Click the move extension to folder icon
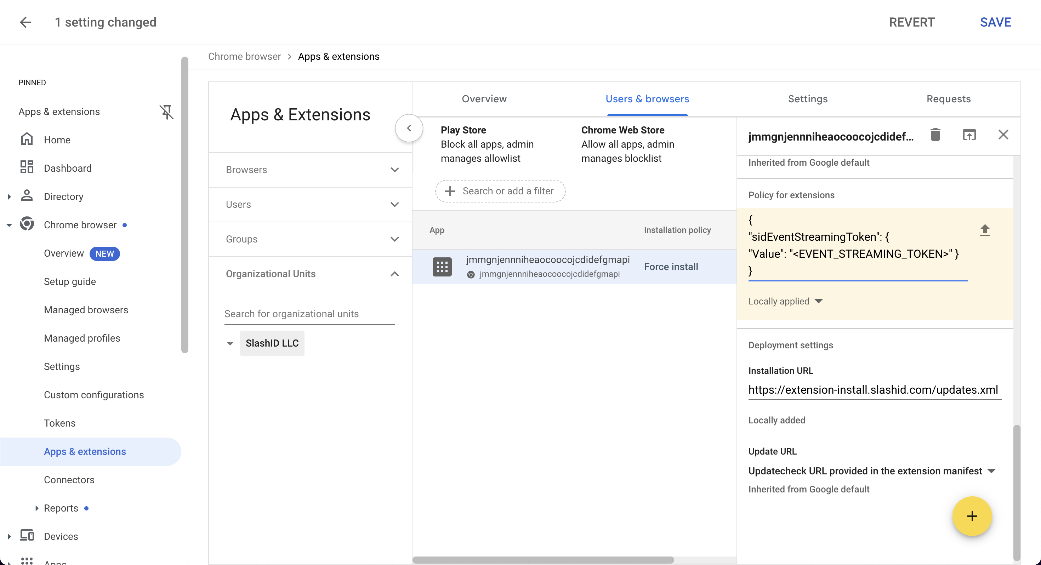The height and width of the screenshot is (565, 1041). coord(969,135)
